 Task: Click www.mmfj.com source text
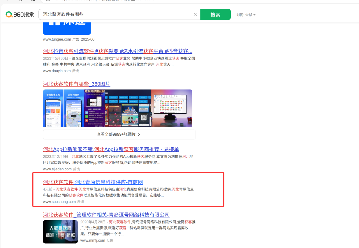tap(93, 241)
